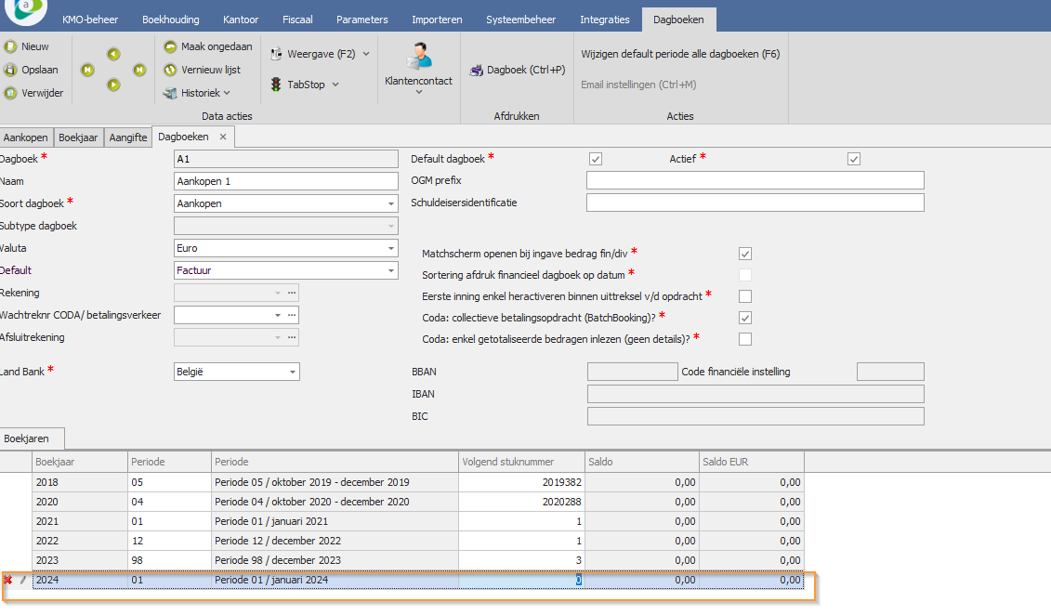The image size is (1051, 615).
Task: Save the record with the Opslaan icon
Action: [x=11, y=70]
